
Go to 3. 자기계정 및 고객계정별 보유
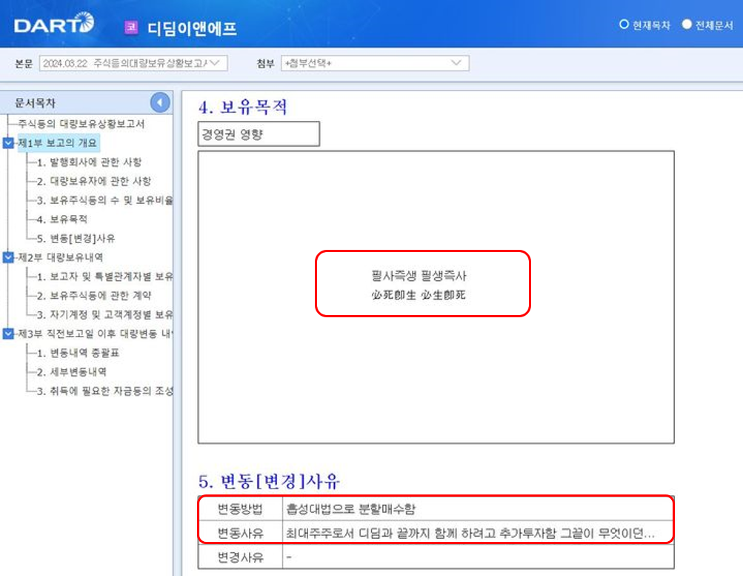click(x=104, y=314)
